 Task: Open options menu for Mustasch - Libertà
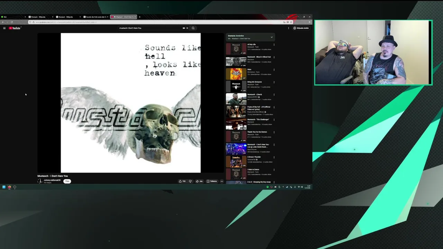(274, 94)
